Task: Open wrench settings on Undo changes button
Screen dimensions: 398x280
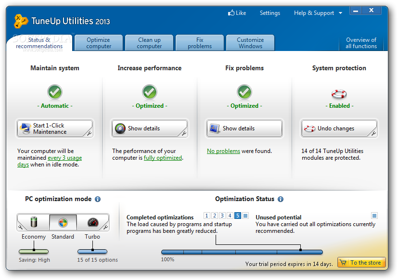Action: [x=373, y=133]
